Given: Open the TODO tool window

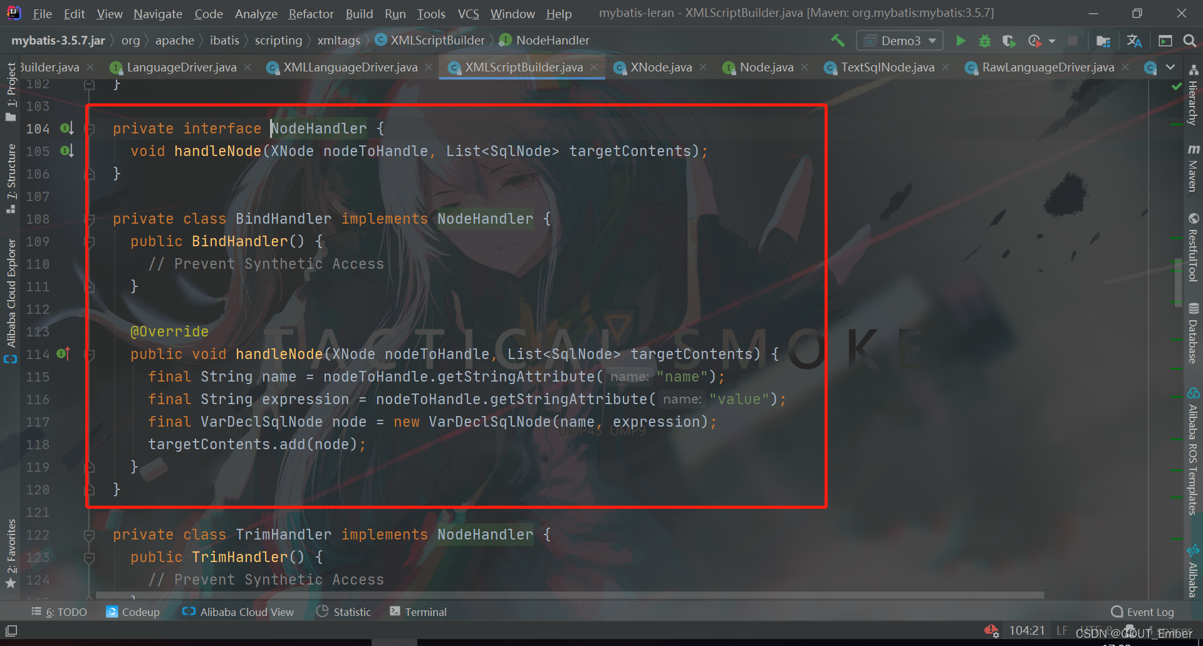Looking at the screenshot, I should (59, 612).
